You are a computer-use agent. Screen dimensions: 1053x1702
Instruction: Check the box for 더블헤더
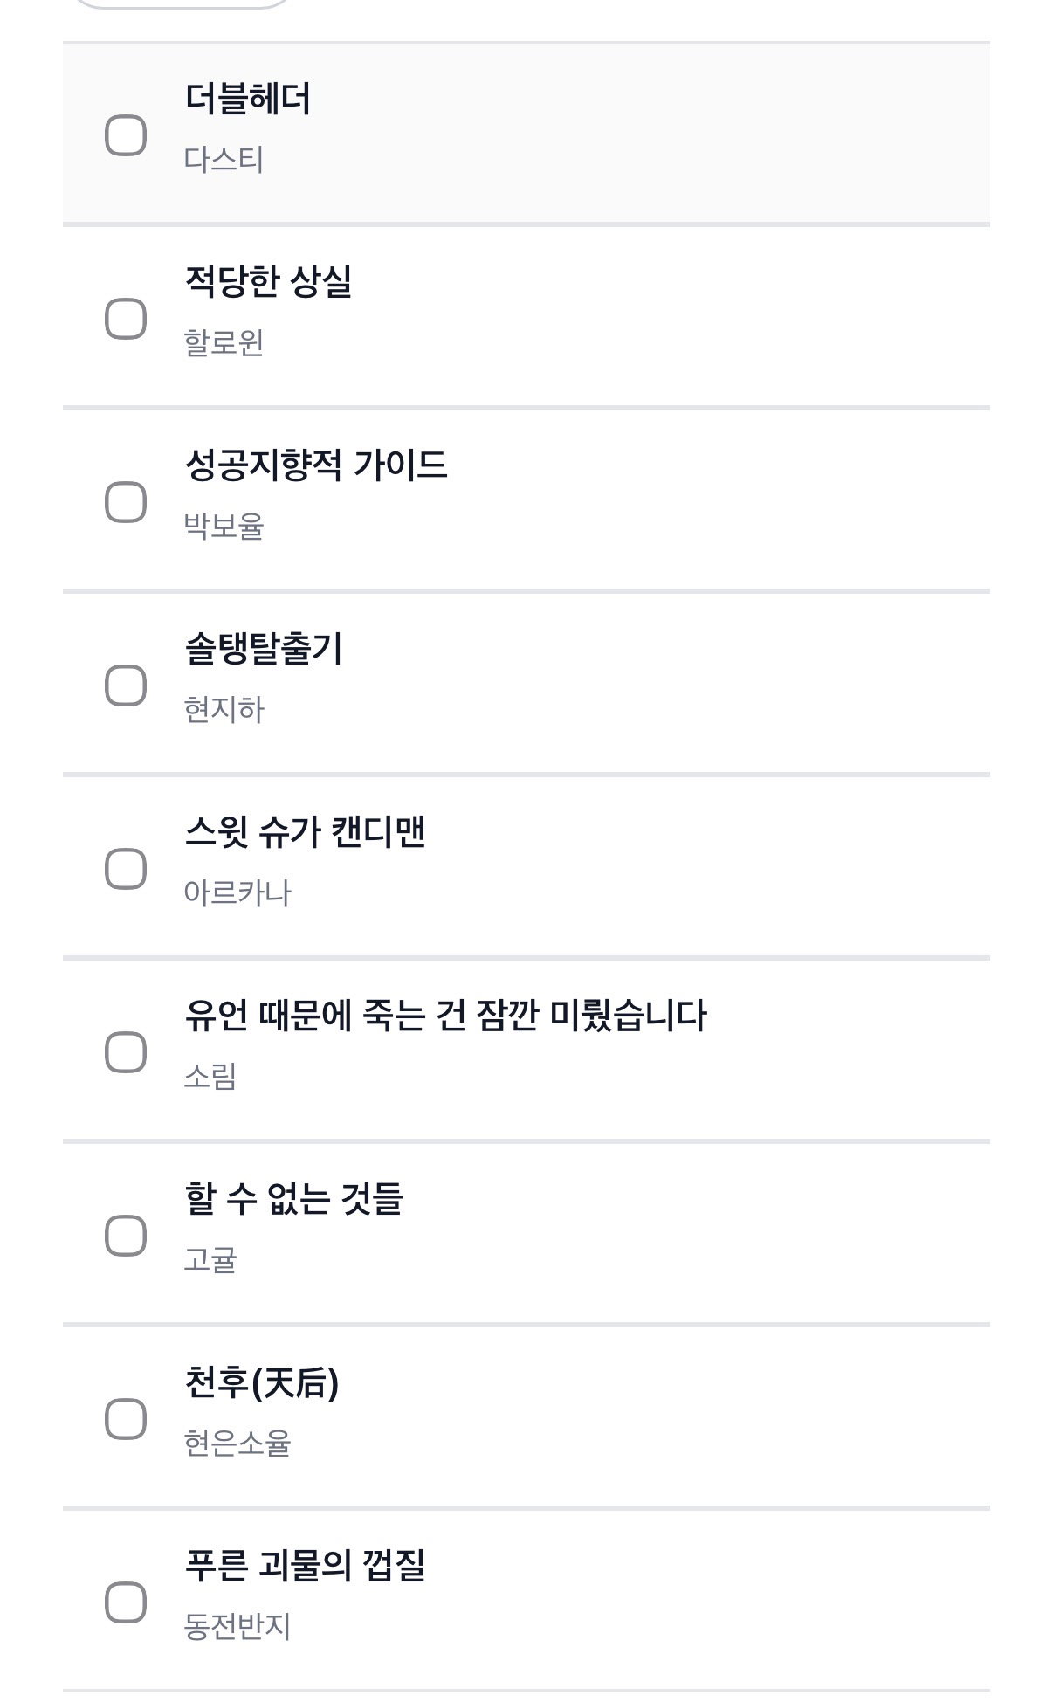point(126,135)
